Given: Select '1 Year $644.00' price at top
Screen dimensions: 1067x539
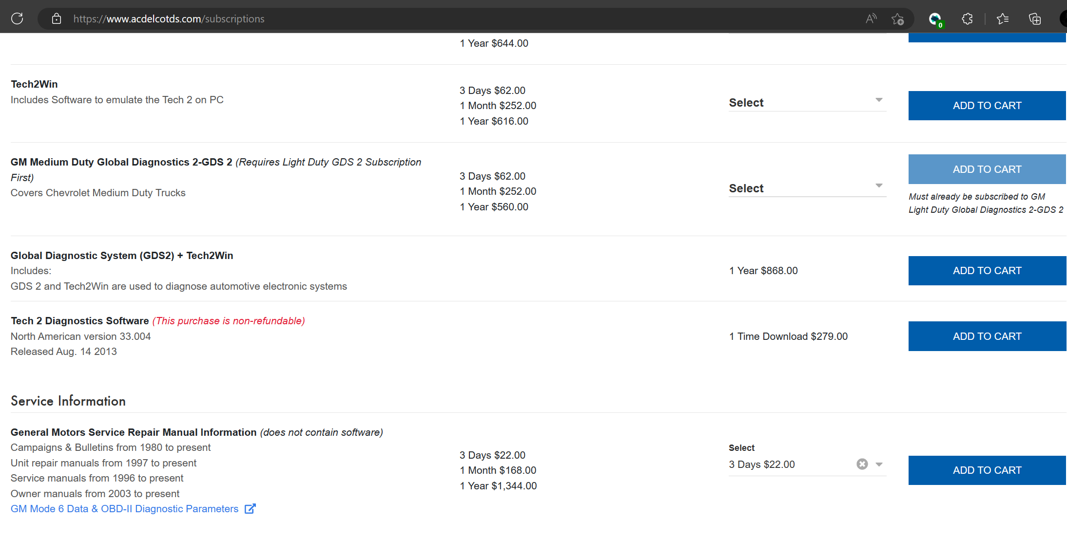Looking at the screenshot, I should pyautogui.click(x=494, y=43).
